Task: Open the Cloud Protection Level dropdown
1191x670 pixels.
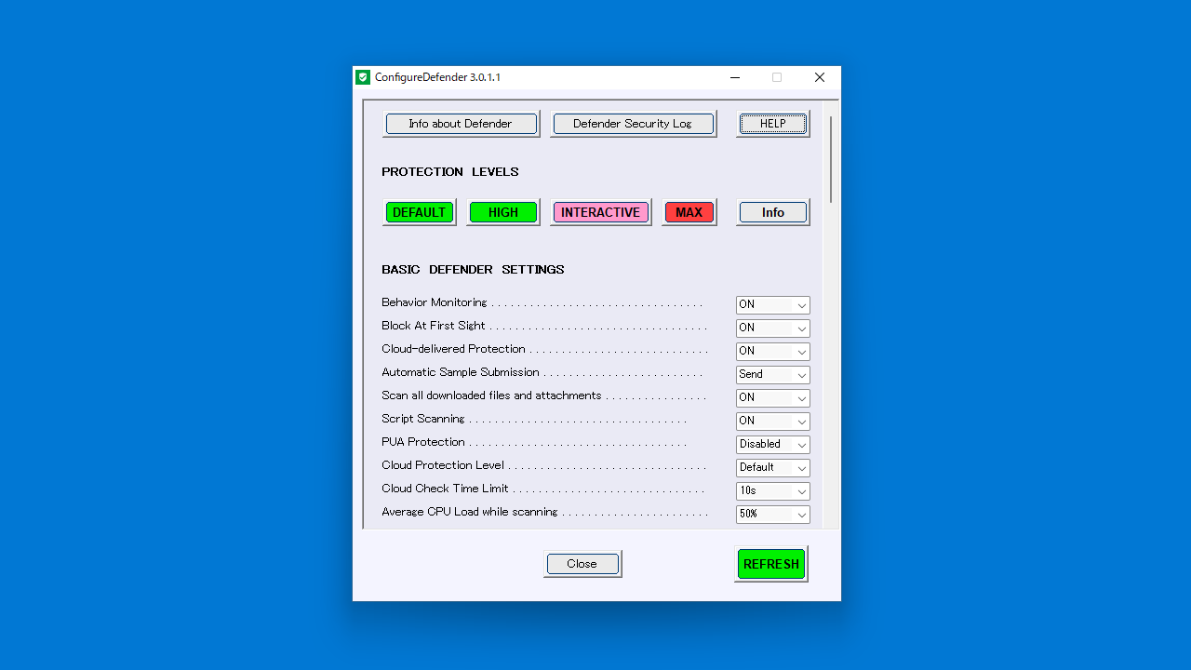Action: [772, 468]
